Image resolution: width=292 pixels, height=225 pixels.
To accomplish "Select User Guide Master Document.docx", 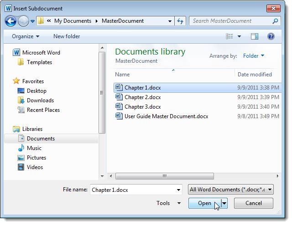I will (198, 116).
